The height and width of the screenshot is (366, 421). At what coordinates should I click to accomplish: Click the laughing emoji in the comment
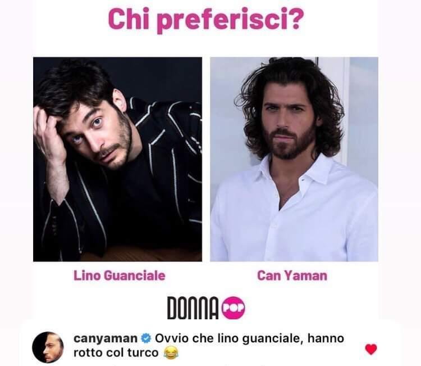click(x=171, y=353)
